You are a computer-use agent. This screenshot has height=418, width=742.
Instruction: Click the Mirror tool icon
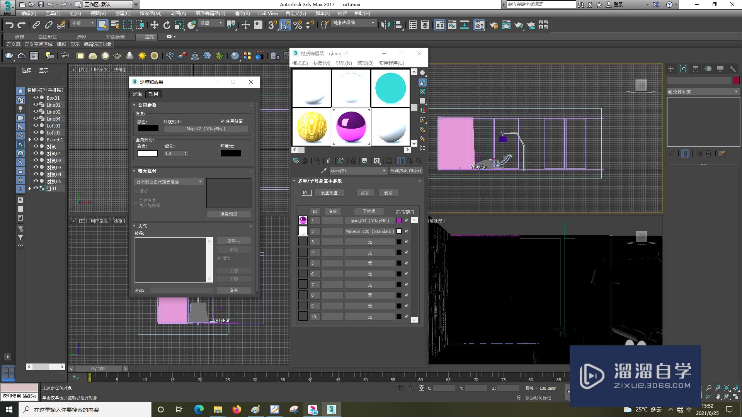click(385, 25)
